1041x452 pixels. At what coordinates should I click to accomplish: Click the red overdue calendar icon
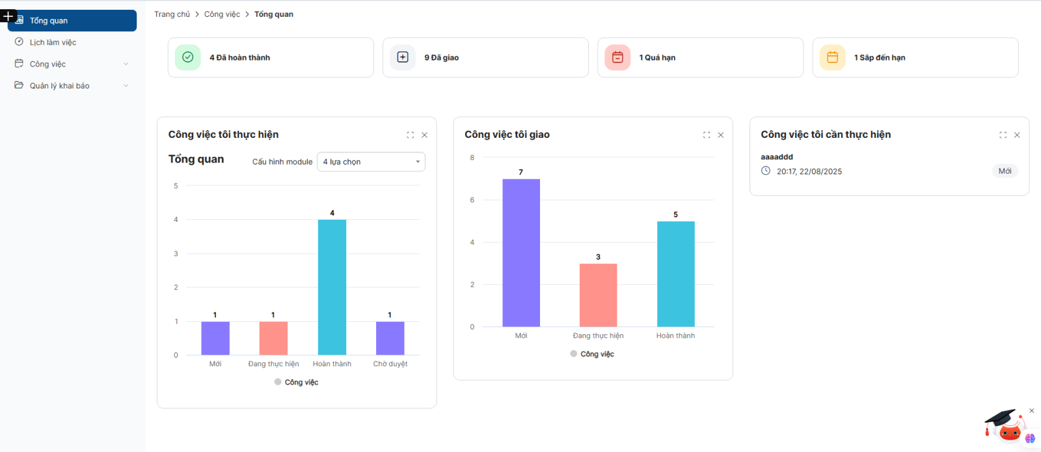(x=617, y=57)
